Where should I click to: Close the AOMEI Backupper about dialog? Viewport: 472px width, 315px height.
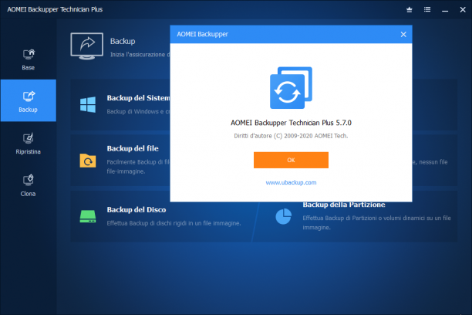pos(403,35)
